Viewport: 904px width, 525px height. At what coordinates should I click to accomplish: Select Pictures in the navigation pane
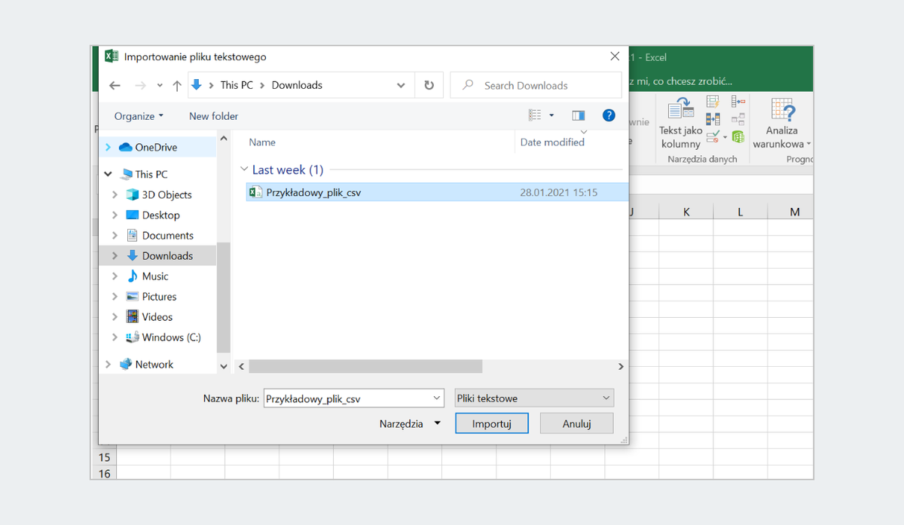159,297
